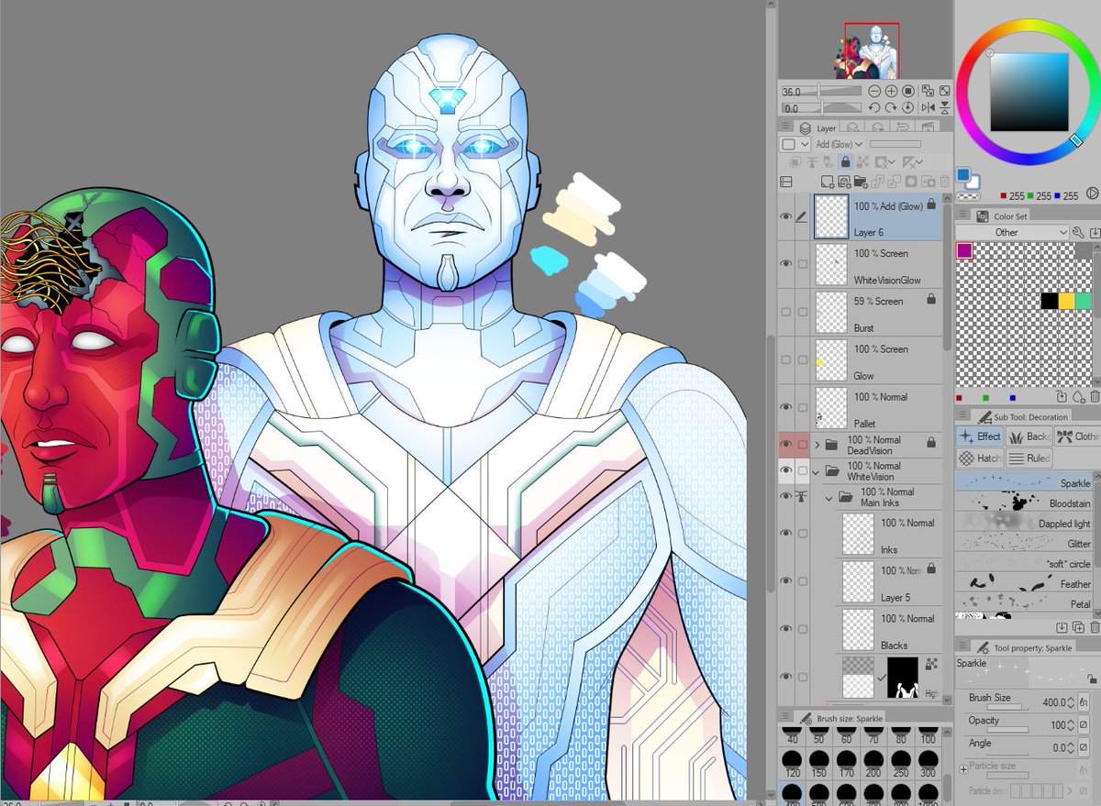Add a color to the Color Set

1079,397
